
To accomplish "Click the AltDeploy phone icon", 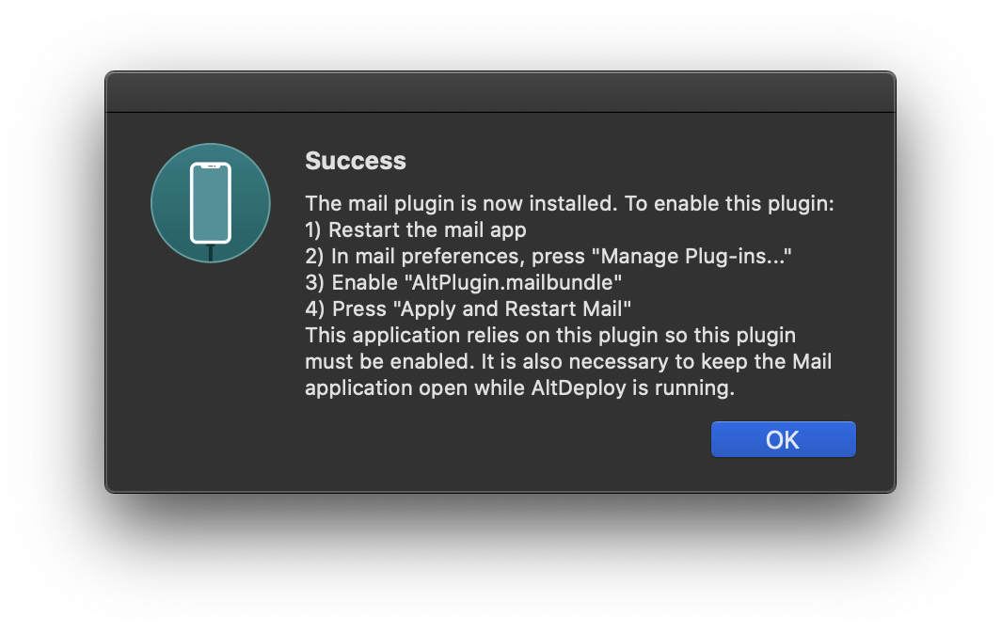I will (x=211, y=201).
